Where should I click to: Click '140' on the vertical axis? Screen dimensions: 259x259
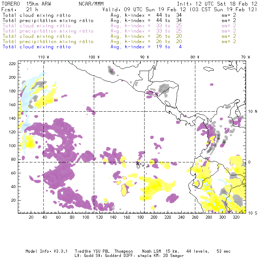click(x=12, y=118)
